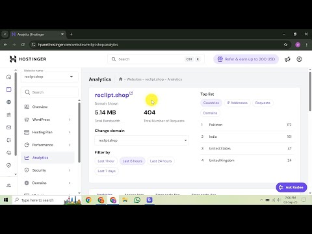Click the 404 total requests value
312x234 pixels.
(x=149, y=112)
